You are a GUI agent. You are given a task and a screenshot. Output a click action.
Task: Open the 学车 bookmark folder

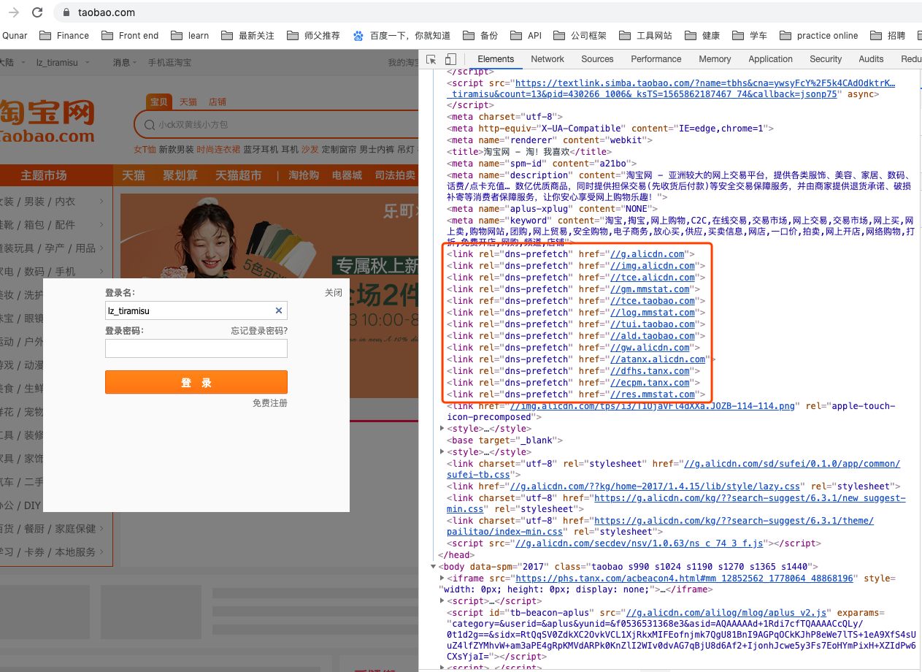(x=750, y=35)
